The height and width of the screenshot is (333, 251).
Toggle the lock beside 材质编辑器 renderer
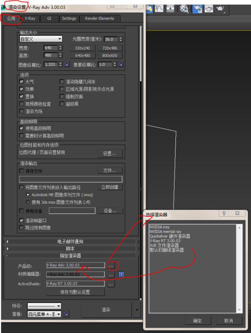point(121,275)
